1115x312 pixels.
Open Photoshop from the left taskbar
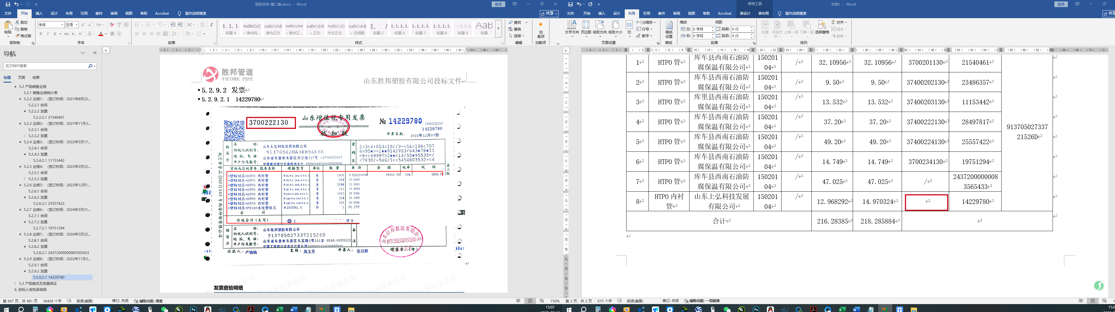tap(193, 309)
